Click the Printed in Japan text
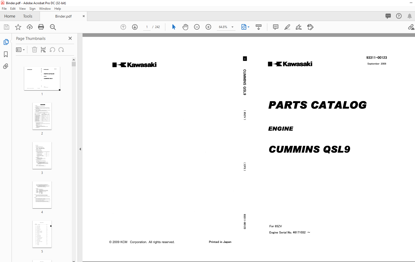This screenshot has height=262, width=415. click(x=220, y=242)
